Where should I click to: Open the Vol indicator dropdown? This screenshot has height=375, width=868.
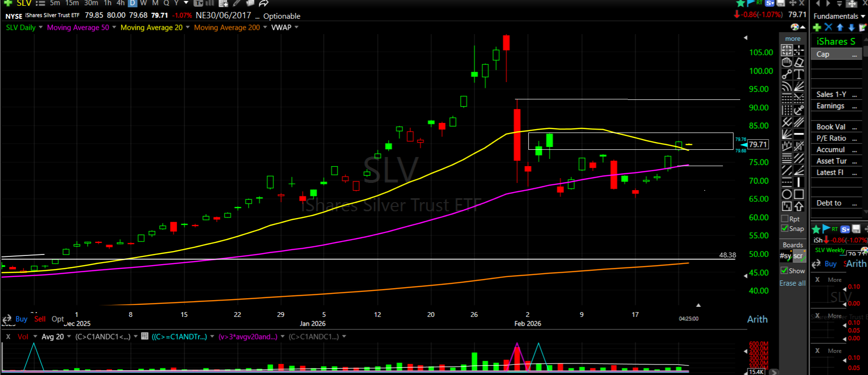pyautogui.click(x=35, y=337)
